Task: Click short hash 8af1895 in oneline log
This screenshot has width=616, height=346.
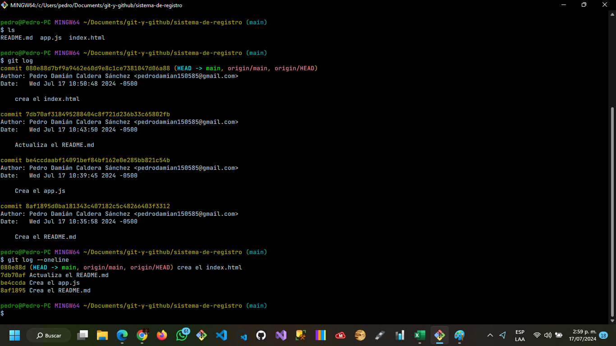Action: point(13,291)
